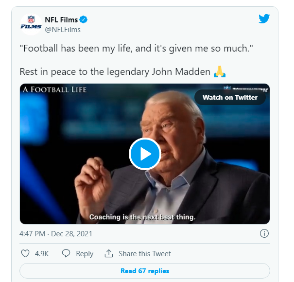Click the share upload arrow icon

tap(109, 254)
